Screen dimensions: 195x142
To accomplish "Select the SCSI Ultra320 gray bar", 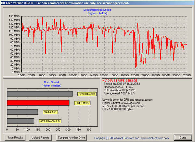I will [40, 94].
